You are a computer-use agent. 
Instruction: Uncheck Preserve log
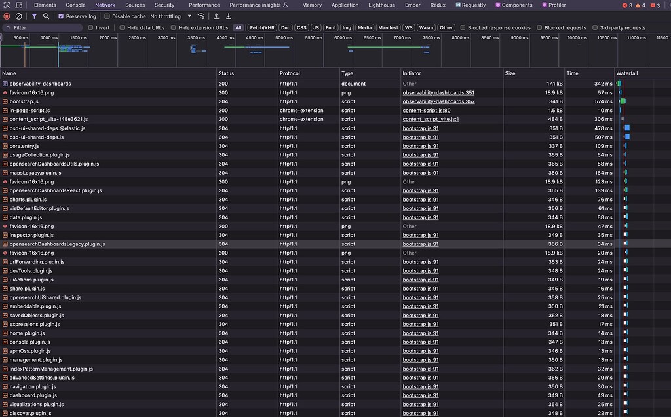[x=60, y=16]
